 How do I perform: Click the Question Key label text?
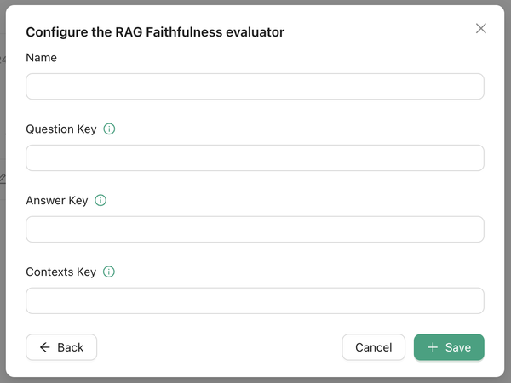pyautogui.click(x=61, y=129)
